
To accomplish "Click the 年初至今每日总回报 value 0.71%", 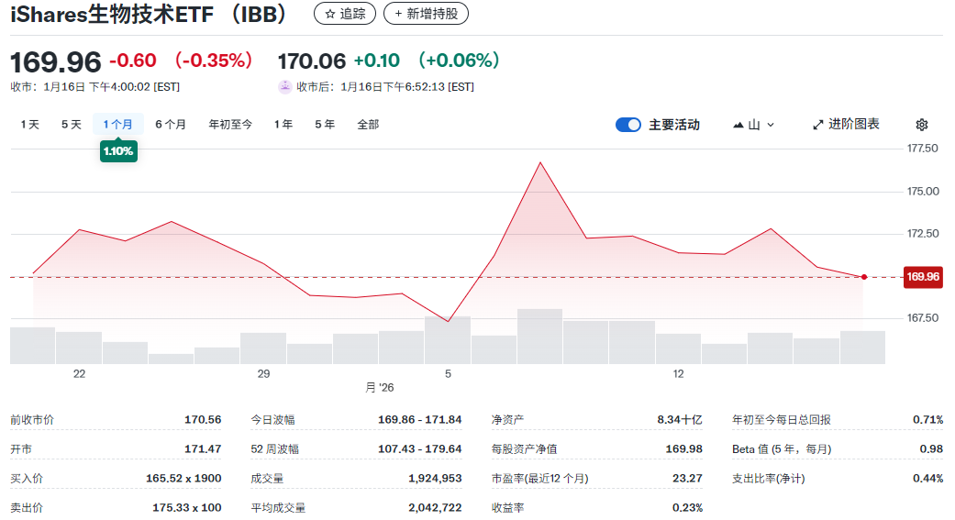I will (x=927, y=419).
